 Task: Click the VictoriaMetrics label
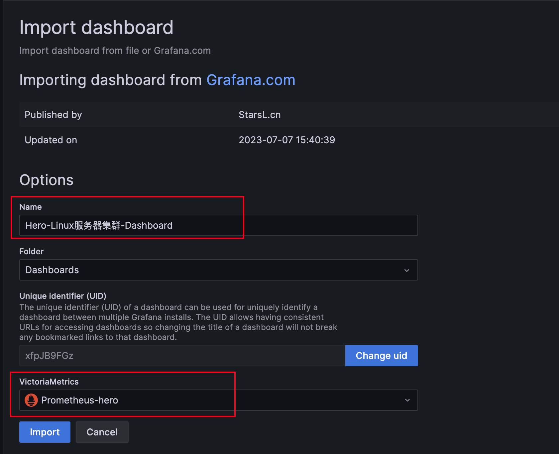coord(49,382)
